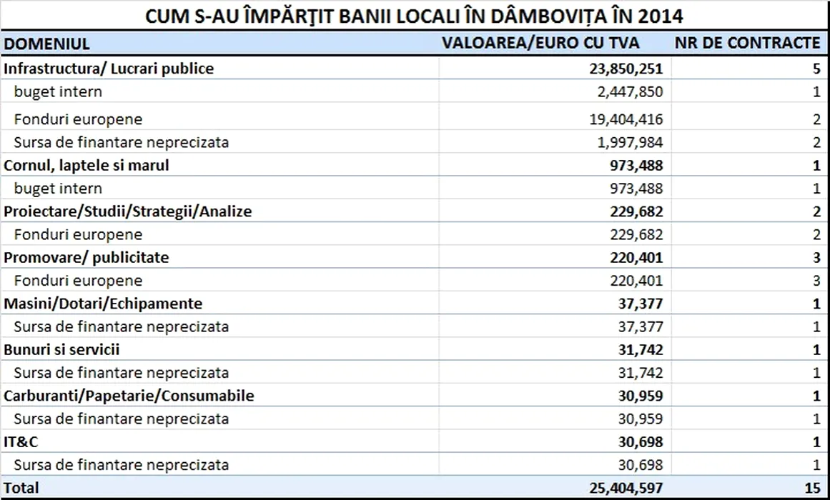Select the Masini/Dotari/Echipamente row label
Viewport: 830px width, 500px height.
pos(103,304)
